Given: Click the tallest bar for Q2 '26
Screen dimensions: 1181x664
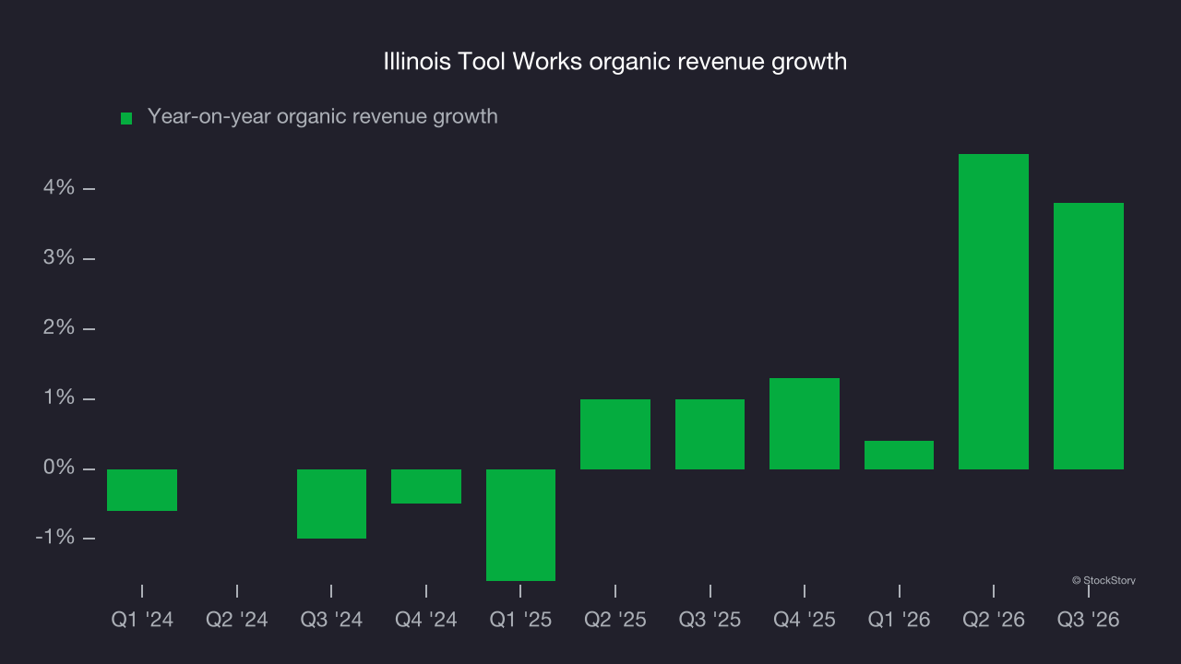Looking at the screenshot, I should (994, 312).
